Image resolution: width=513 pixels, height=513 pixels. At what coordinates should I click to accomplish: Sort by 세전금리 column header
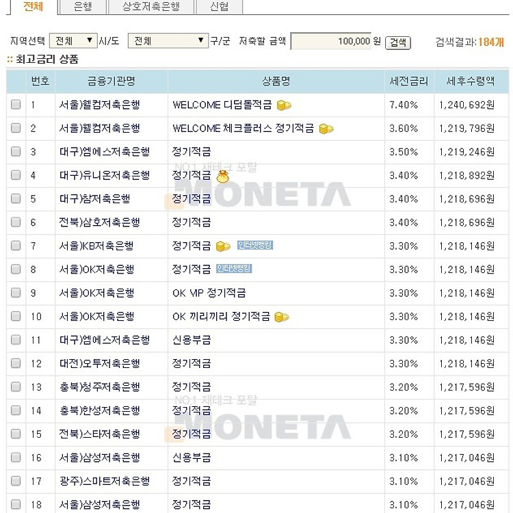[x=408, y=81]
